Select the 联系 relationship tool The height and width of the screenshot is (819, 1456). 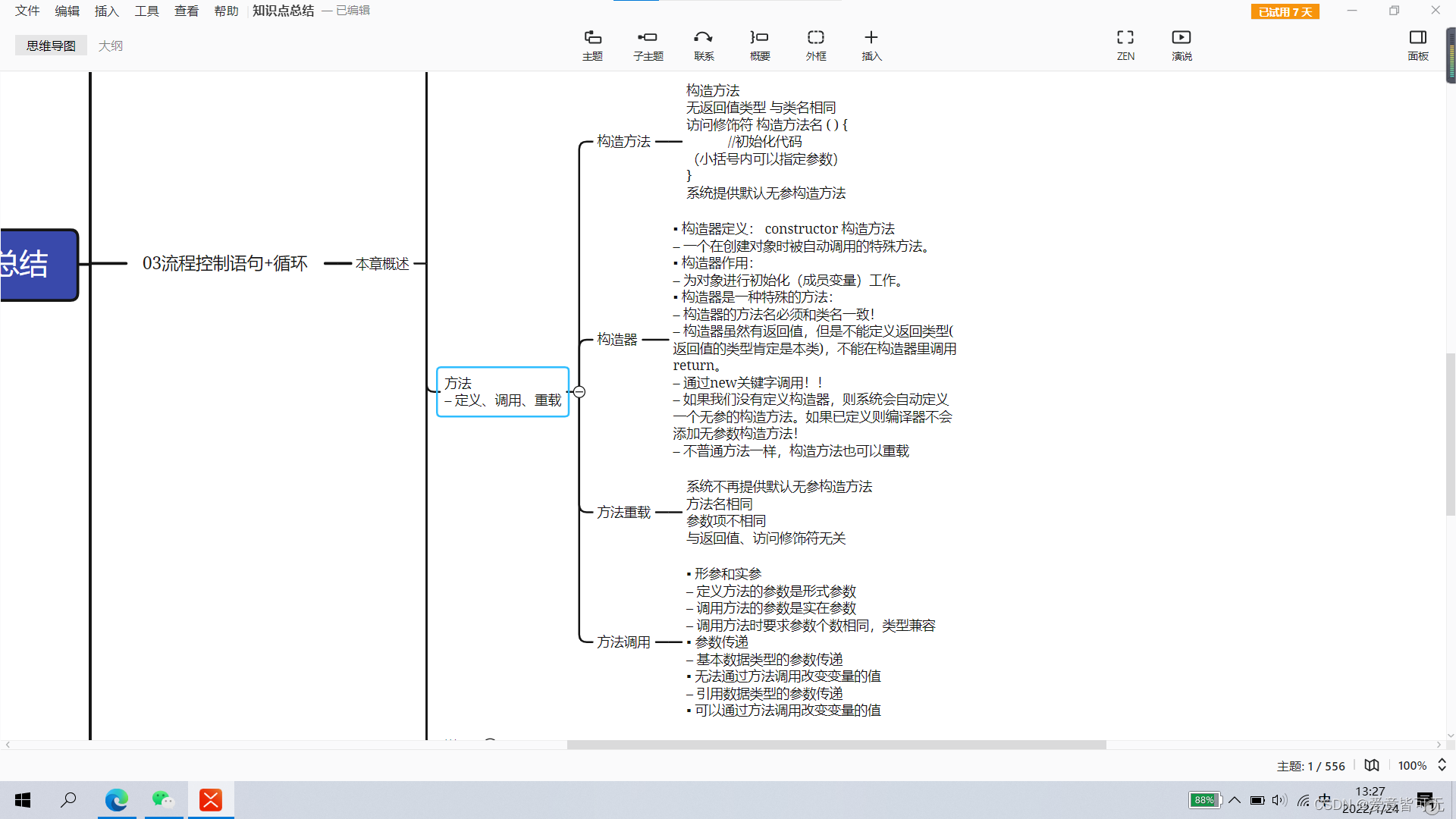[704, 45]
